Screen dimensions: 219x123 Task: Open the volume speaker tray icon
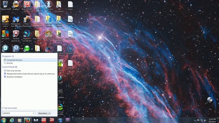click(x=205, y=120)
